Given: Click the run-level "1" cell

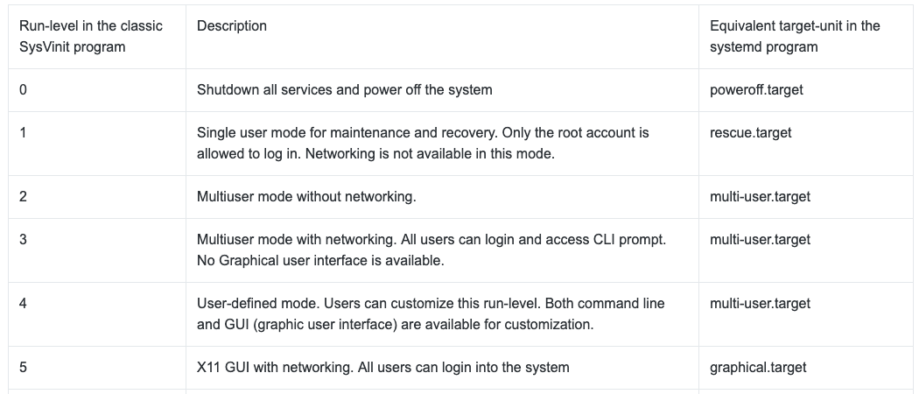Looking at the screenshot, I should click(x=23, y=133).
